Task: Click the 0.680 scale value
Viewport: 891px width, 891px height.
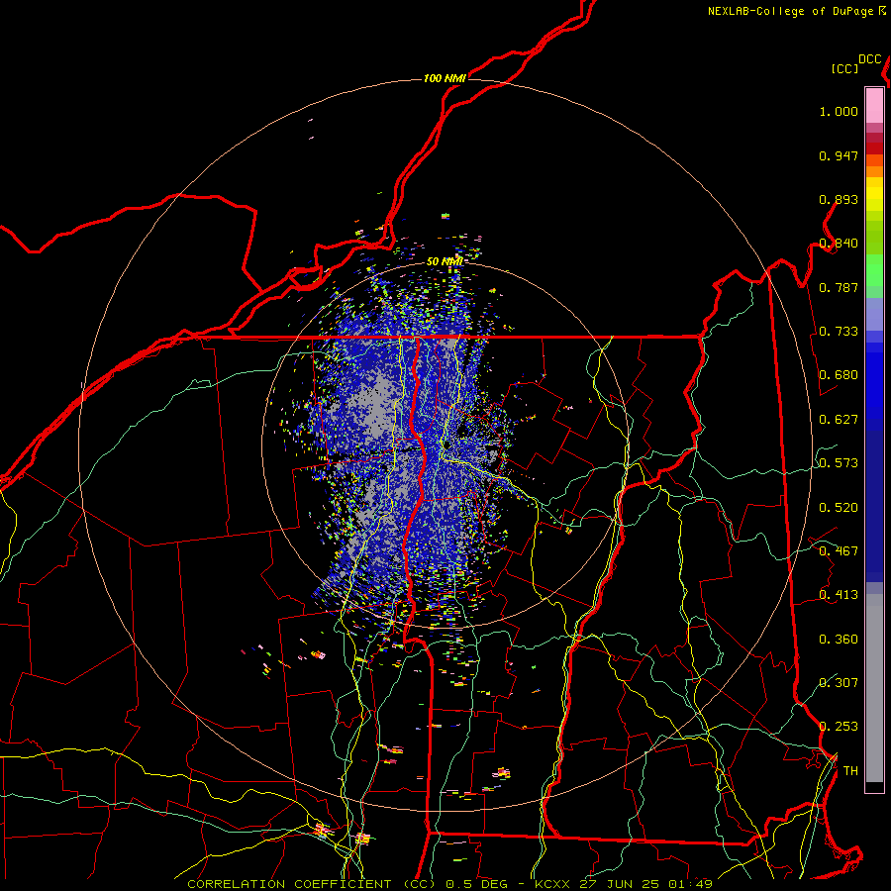Action: tap(839, 375)
